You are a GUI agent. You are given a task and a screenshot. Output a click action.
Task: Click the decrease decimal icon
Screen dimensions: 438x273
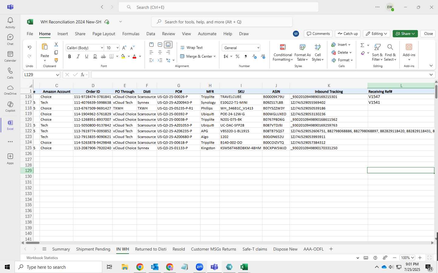click(x=263, y=56)
